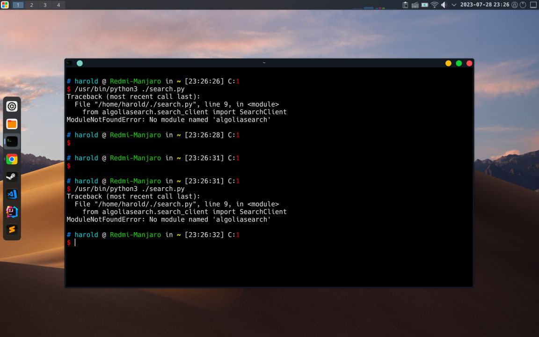Click the timestamp "[23:26:32]" in terminal

[x=204, y=235]
